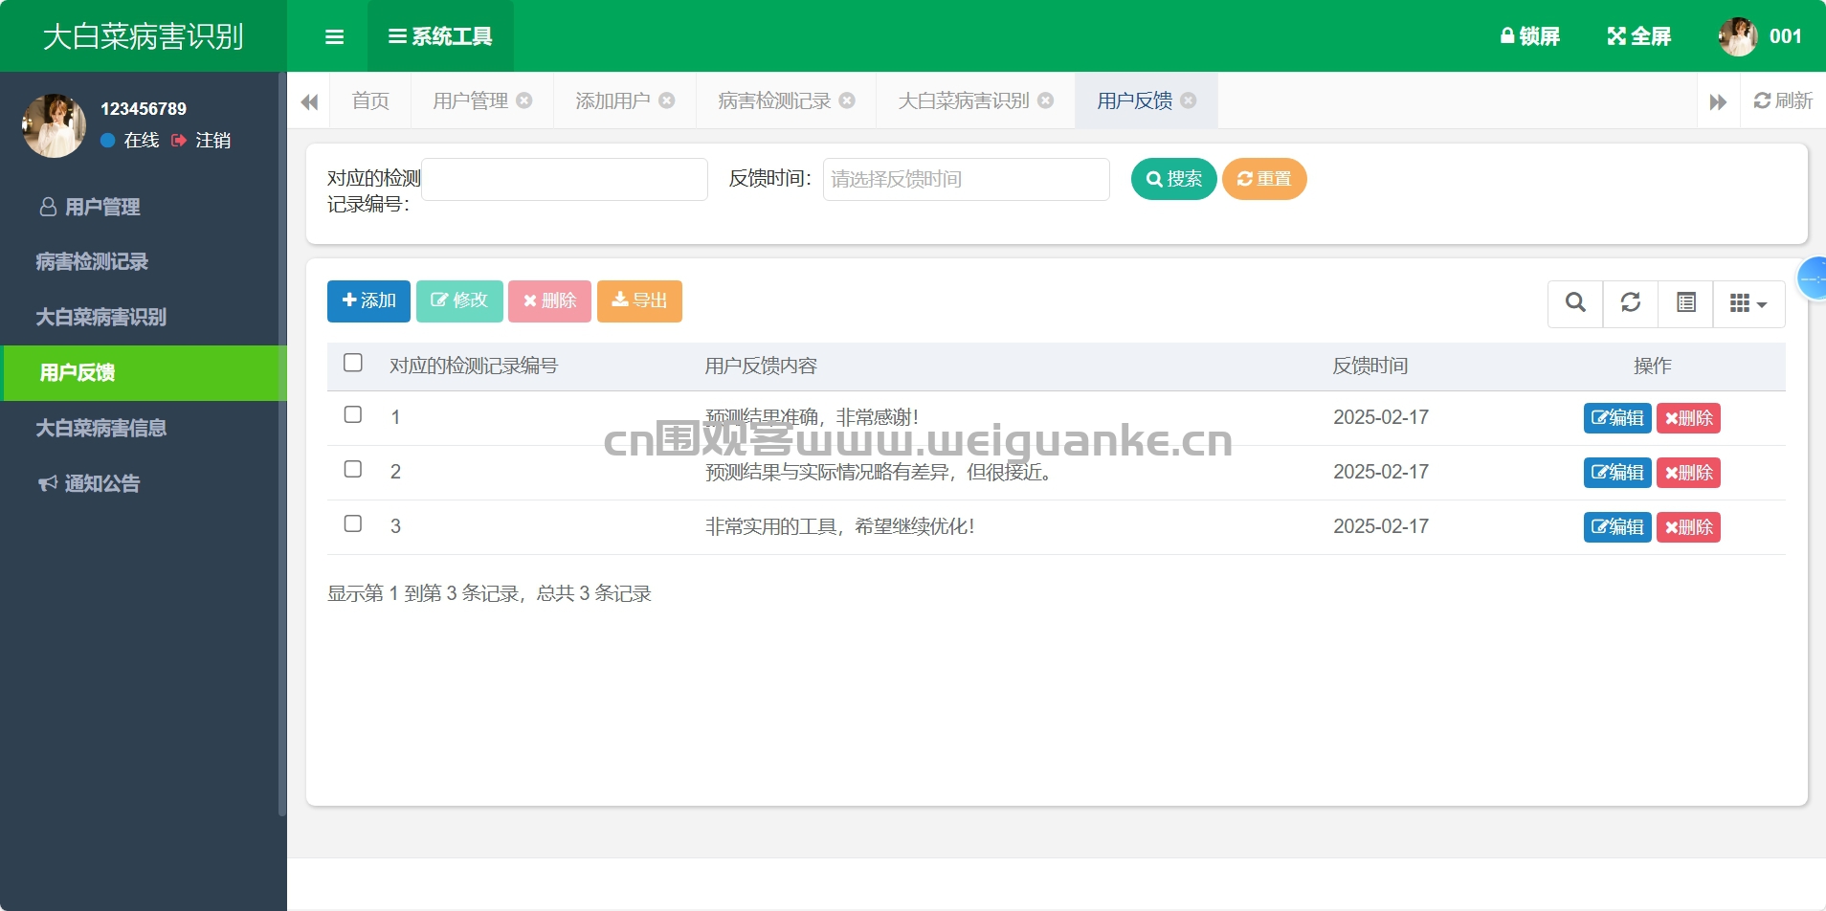The width and height of the screenshot is (1826, 911).
Task: Click red 删除 for row 3
Action: click(x=1688, y=527)
